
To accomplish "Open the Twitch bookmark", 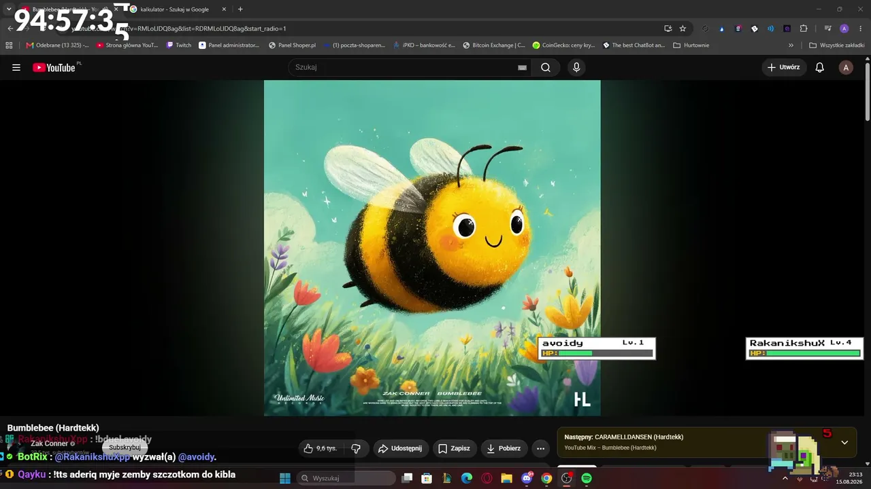I will (179, 46).
